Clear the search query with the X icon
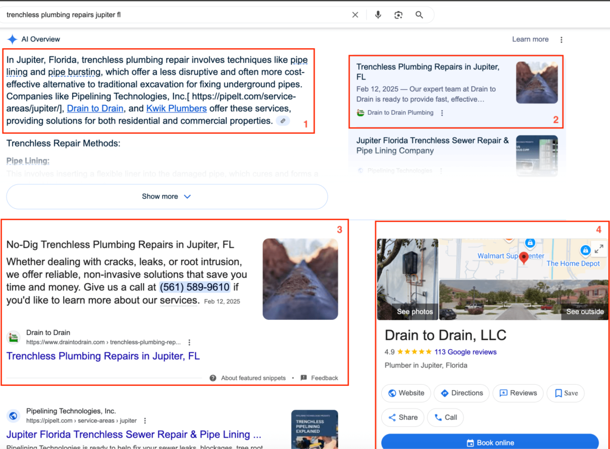This screenshot has height=449, width=610. tap(356, 15)
